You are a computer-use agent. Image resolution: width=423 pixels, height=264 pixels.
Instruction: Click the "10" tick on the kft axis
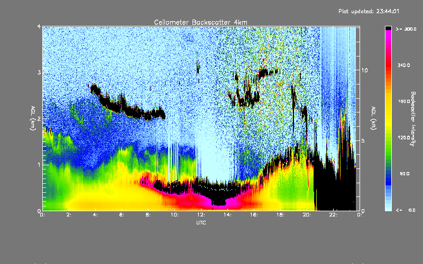coord(364,70)
